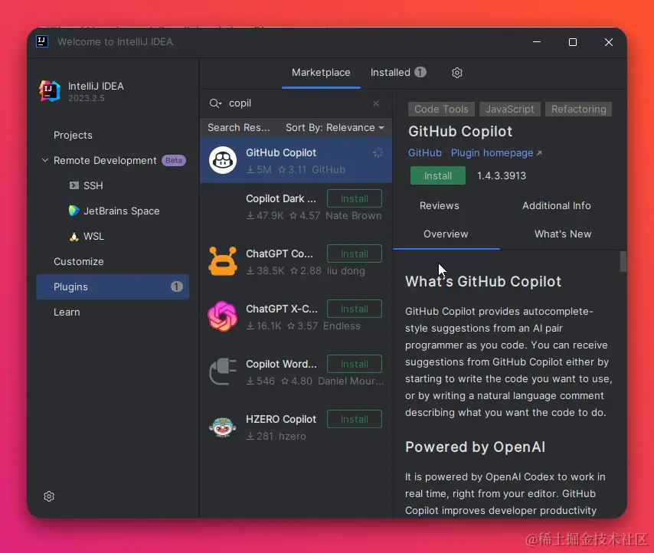Click the IntelliJ IDEA 2023.2.5 version text
654x553 pixels.
pos(87,99)
